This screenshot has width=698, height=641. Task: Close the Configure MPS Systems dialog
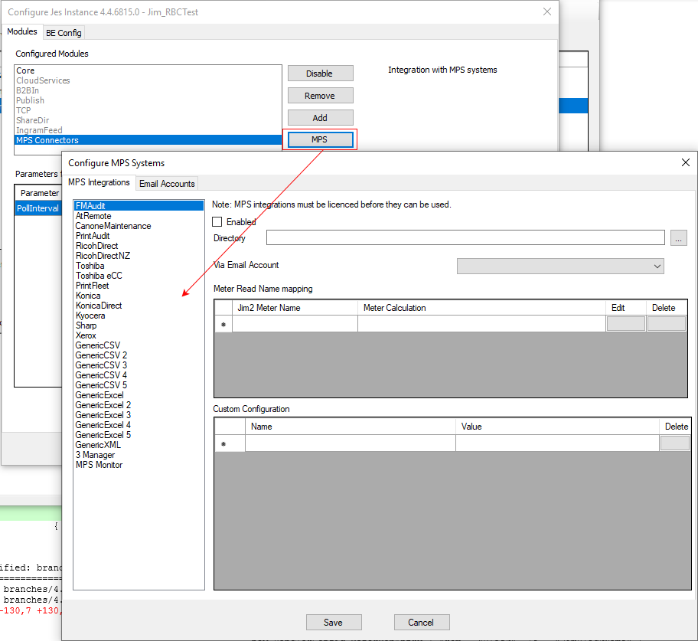point(685,162)
